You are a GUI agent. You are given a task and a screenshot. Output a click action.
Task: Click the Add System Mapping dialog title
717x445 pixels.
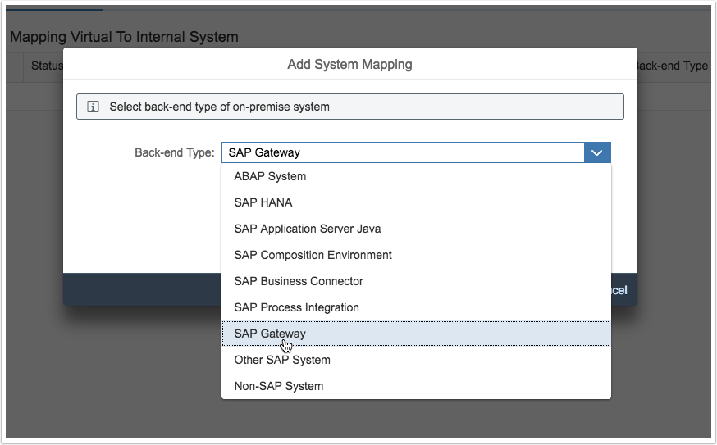tap(349, 65)
